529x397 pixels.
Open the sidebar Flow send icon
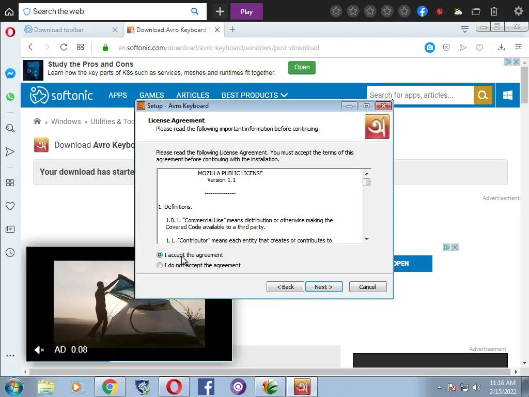(10, 151)
